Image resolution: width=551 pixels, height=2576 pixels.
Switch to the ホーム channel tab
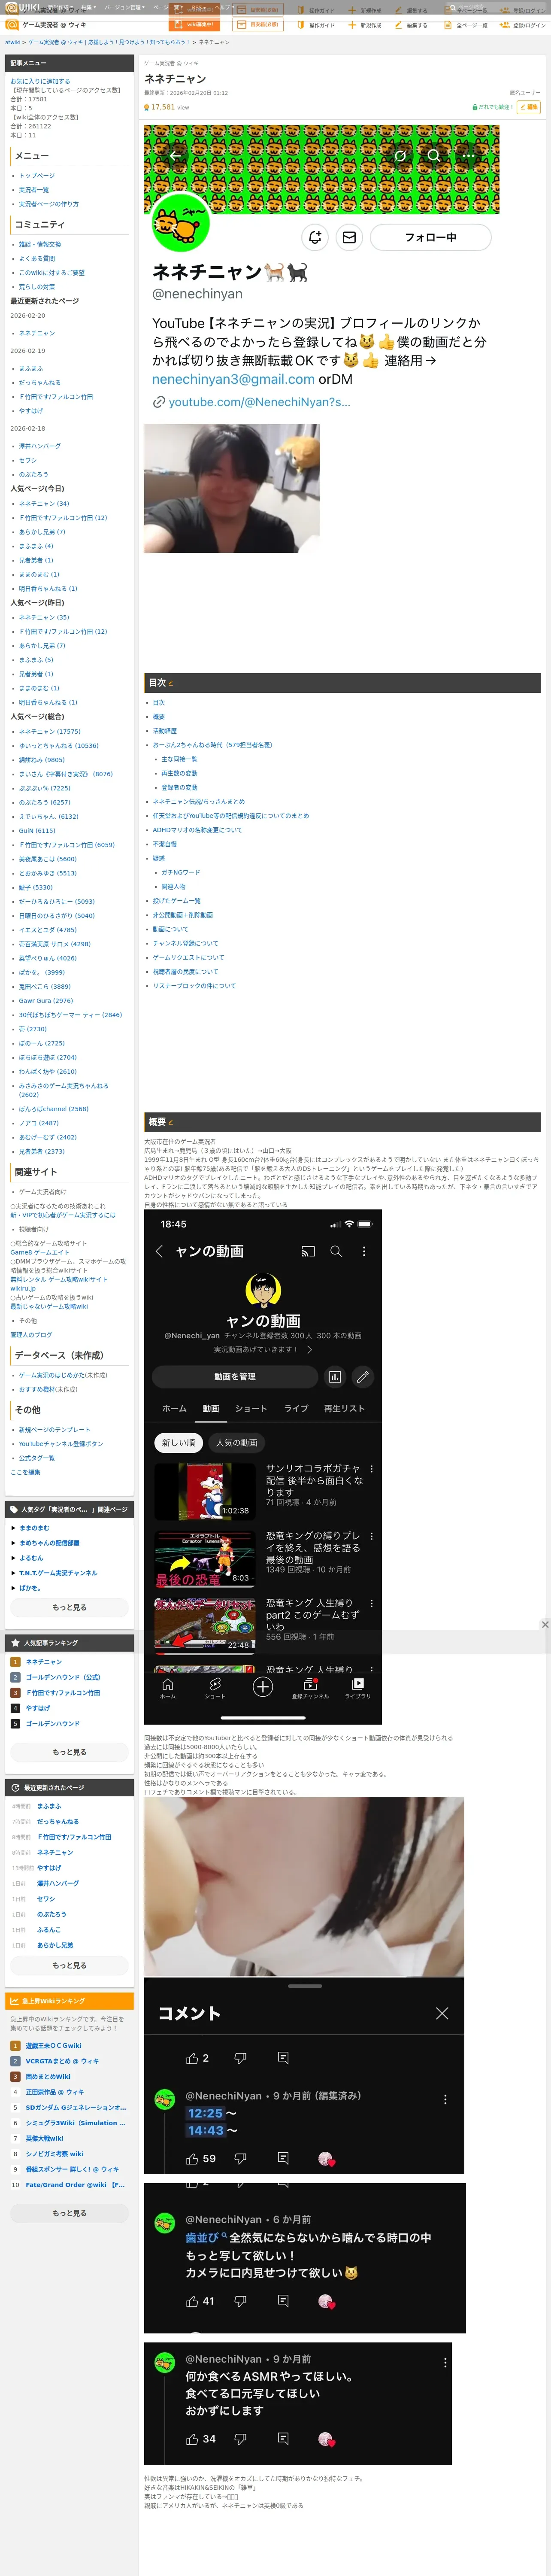pyautogui.click(x=174, y=1408)
